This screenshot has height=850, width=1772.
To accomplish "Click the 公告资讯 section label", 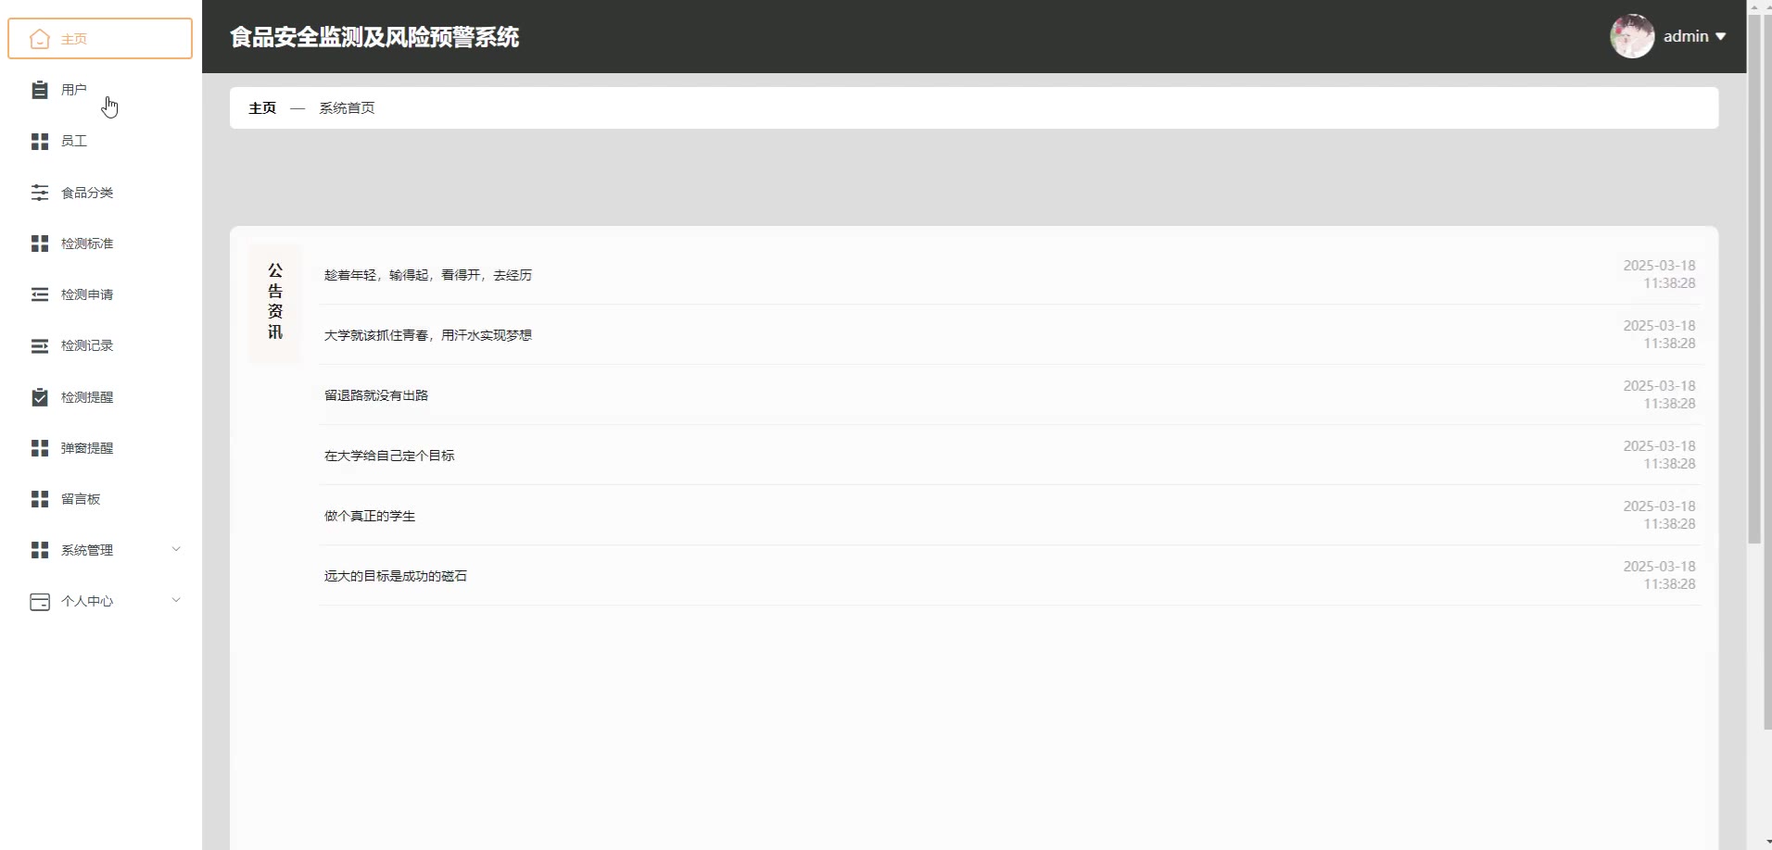I will [x=275, y=302].
